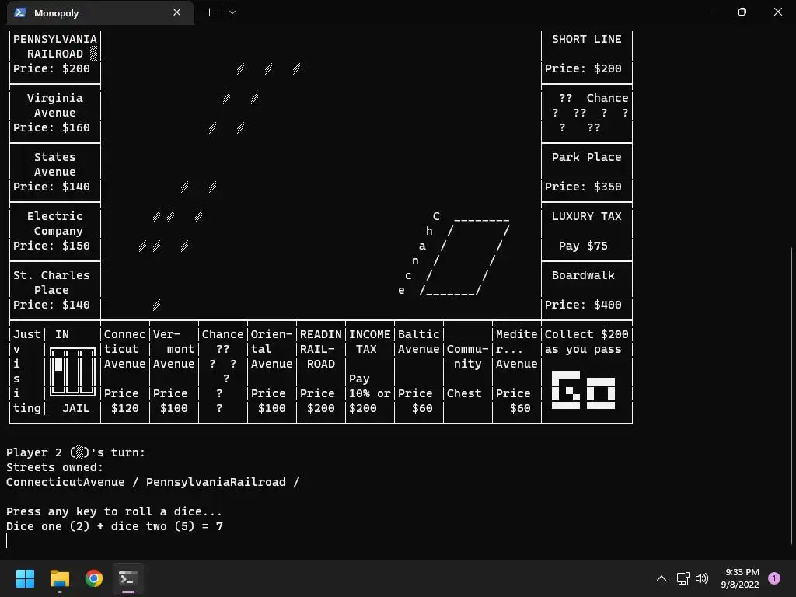Click the Terminal icon in the taskbar

(128, 578)
